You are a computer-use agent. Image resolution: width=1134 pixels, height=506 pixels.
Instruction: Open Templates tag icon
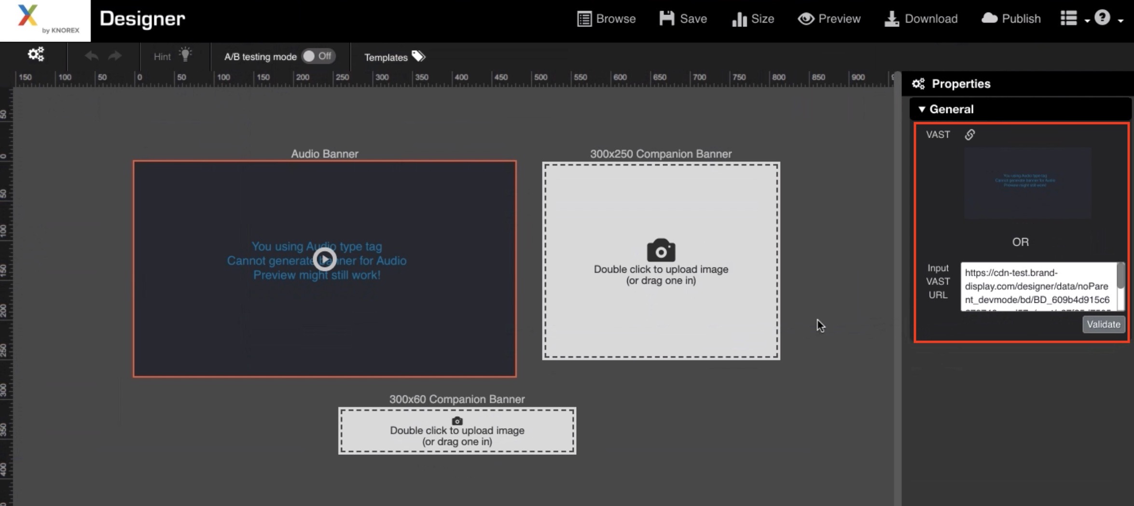point(418,56)
